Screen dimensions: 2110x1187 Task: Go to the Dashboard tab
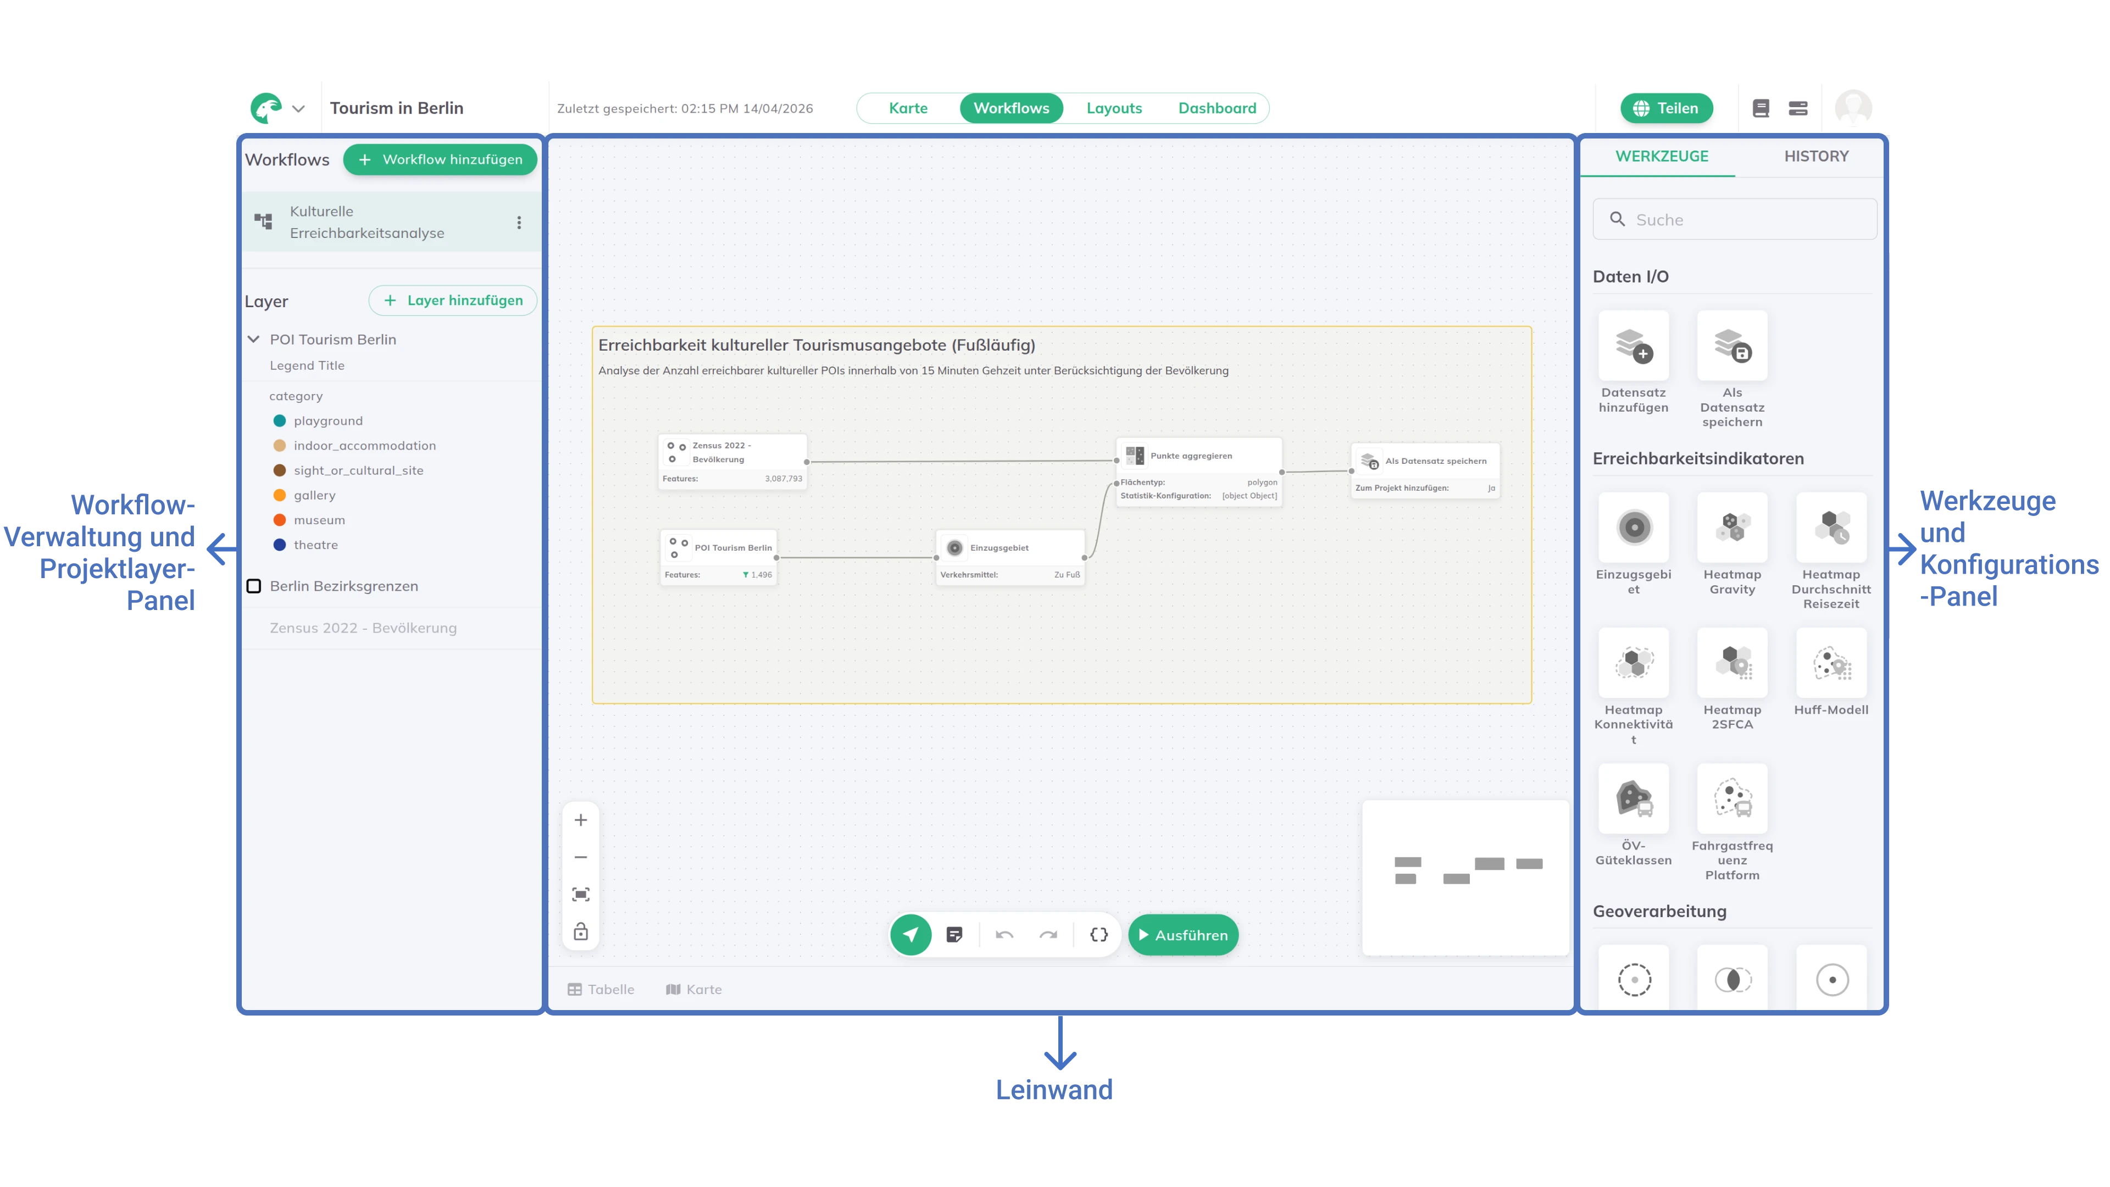coord(1217,108)
